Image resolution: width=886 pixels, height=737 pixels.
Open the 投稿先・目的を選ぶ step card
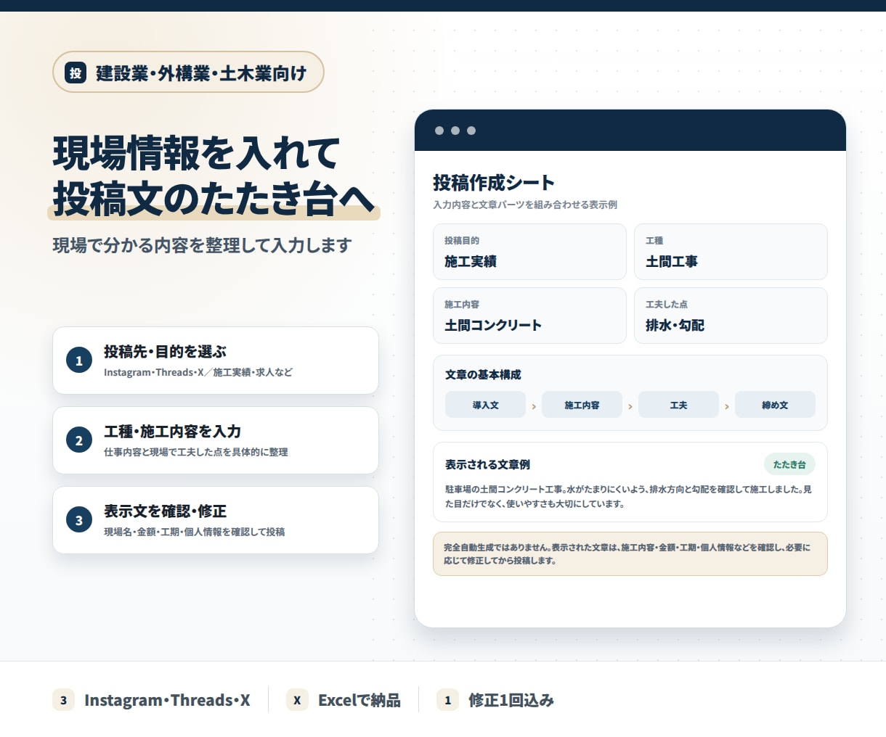(x=216, y=361)
